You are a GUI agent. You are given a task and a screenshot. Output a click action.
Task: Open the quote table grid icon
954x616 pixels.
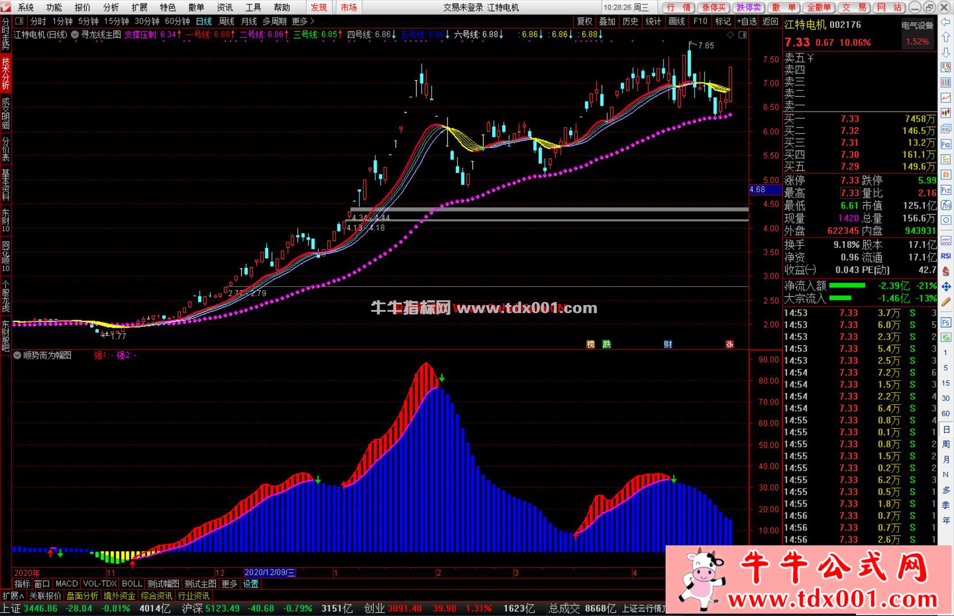[x=946, y=83]
